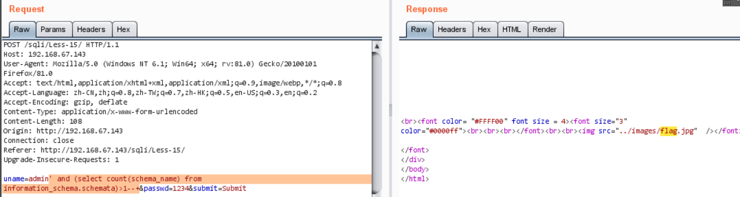The image size is (740, 197).
Task: Click the Response panel title
Action: tap(427, 9)
